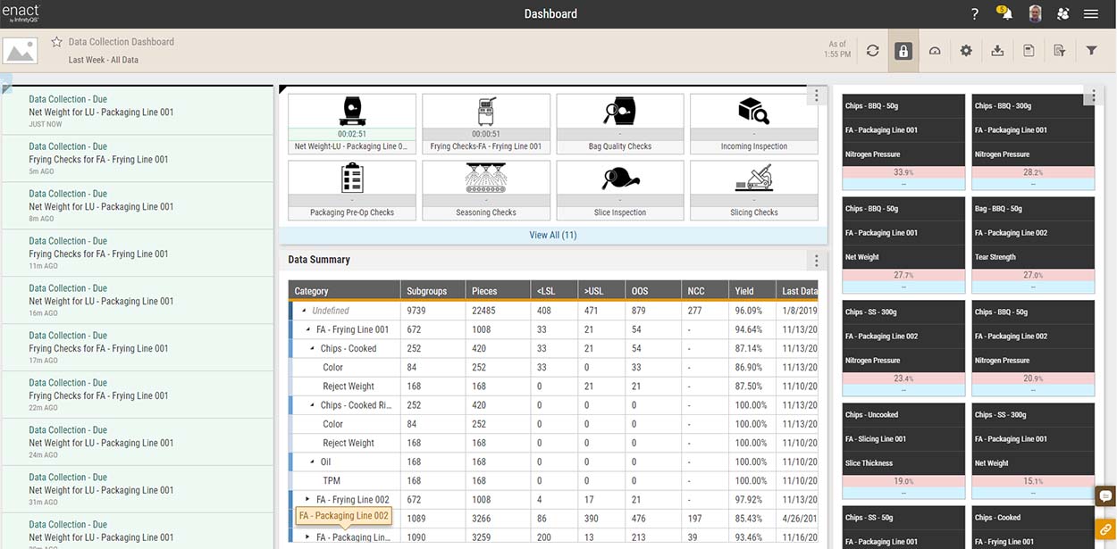Sort by Subgroups column header

433,290
